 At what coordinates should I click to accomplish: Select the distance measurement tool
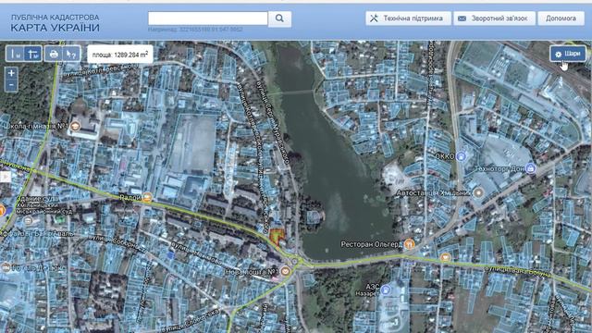coord(15,54)
